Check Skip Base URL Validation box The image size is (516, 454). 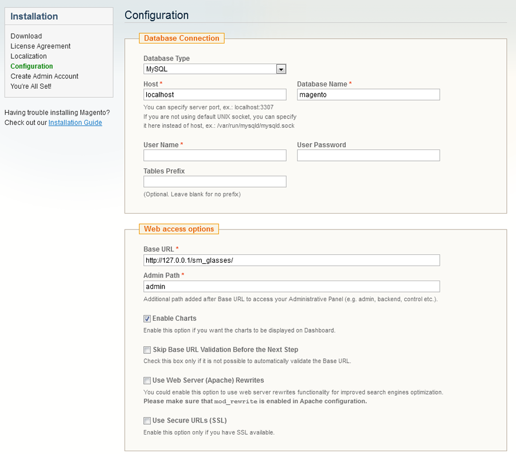coord(147,350)
